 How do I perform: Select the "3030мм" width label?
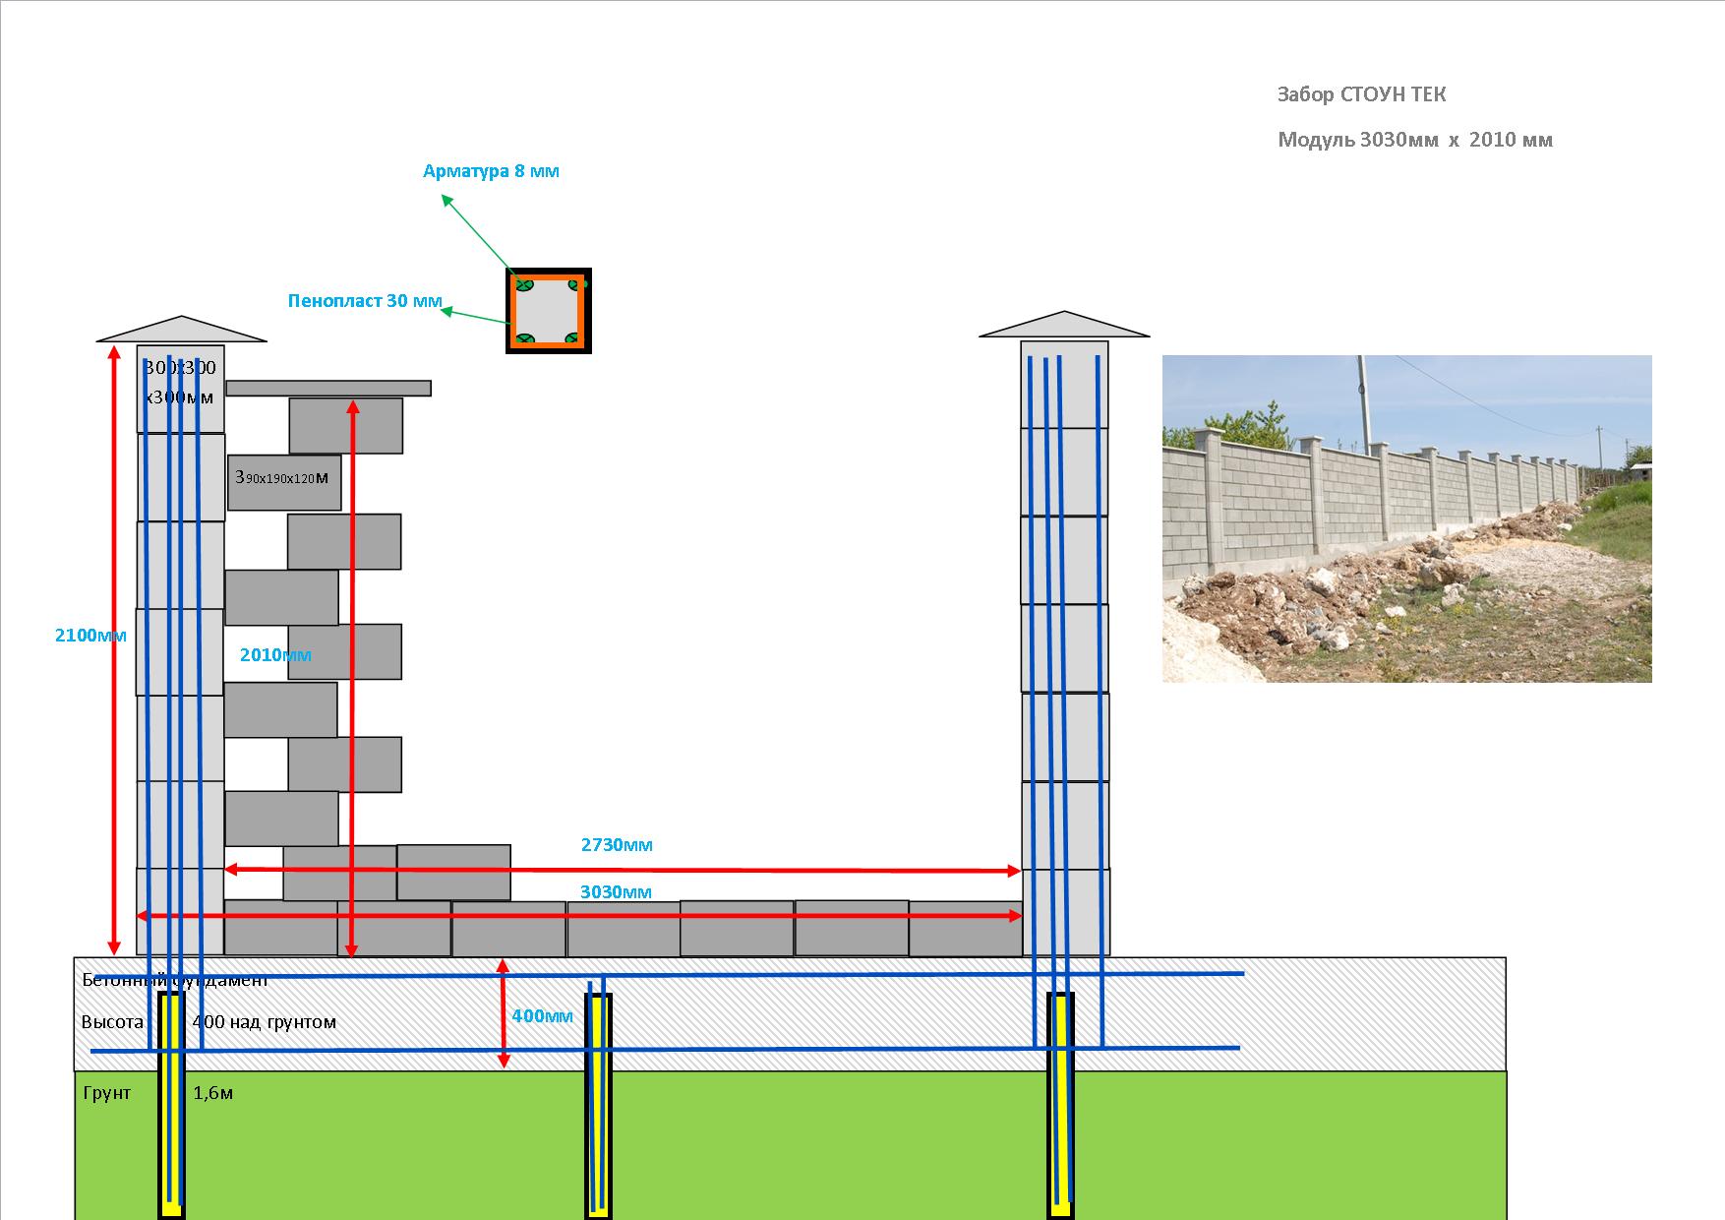pos(616,892)
